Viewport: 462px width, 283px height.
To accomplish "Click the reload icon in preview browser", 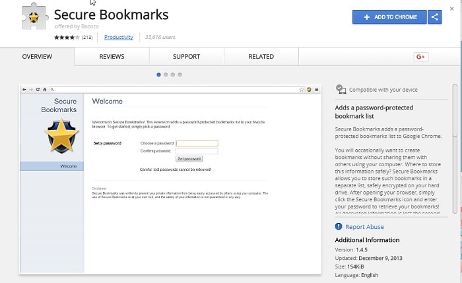I will point(38,90).
